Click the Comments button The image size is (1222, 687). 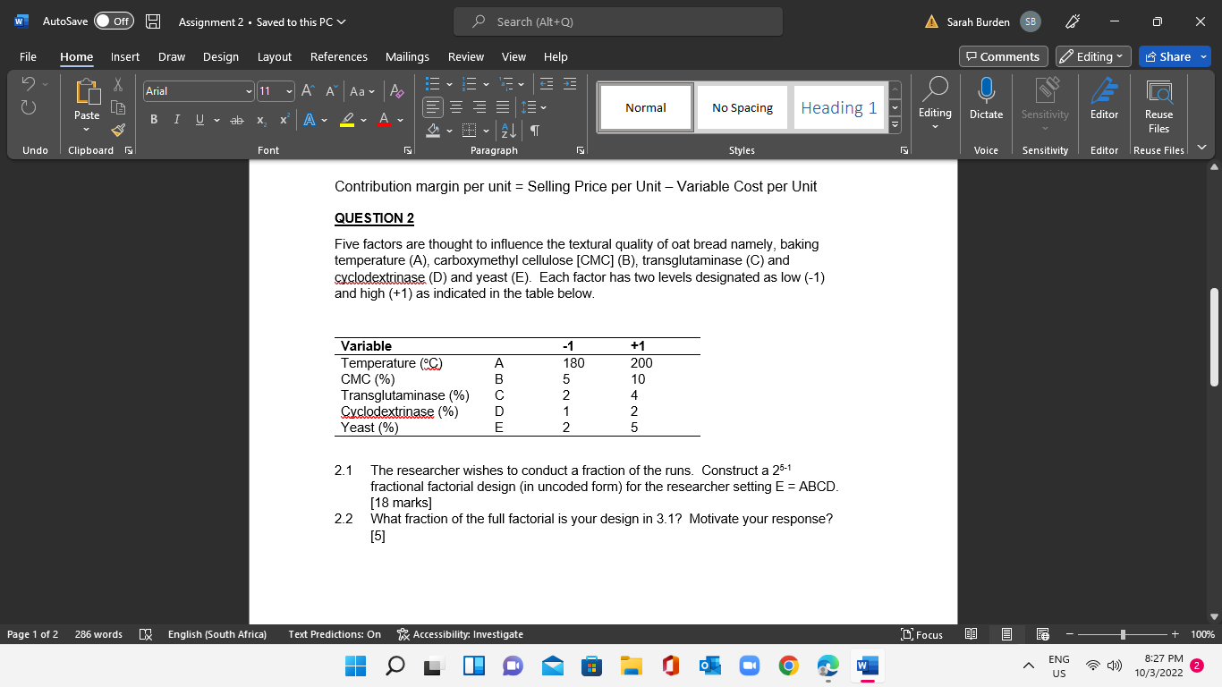click(x=1003, y=55)
